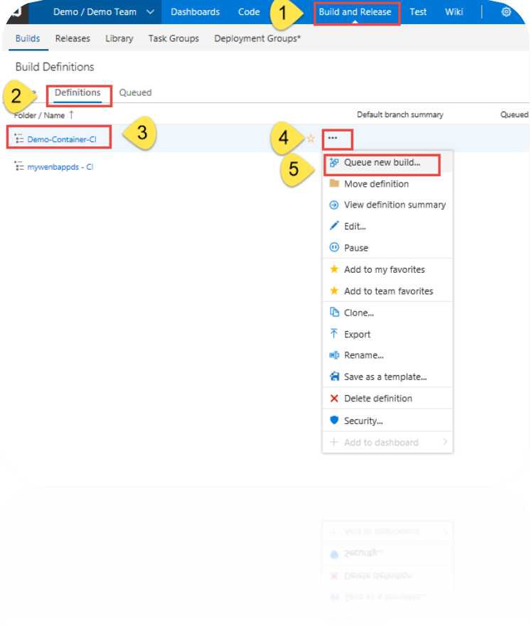
Task: Click the Build Definitions page title
Action: click(x=55, y=67)
